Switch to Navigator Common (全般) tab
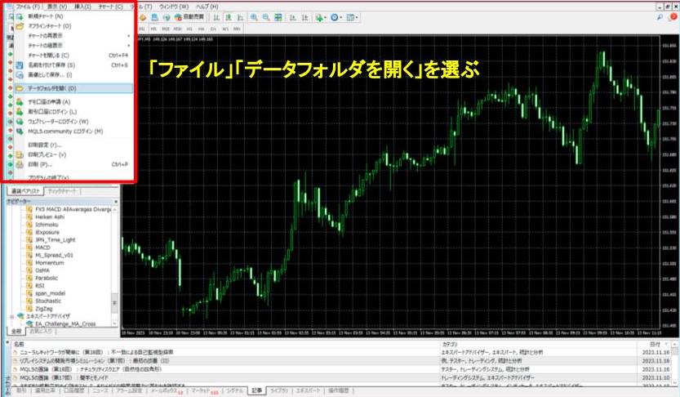Image resolution: width=680 pixels, height=397 pixels. [x=16, y=331]
